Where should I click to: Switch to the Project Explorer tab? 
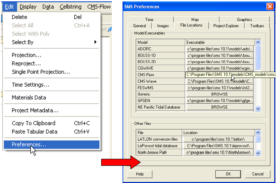[x=226, y=26]
